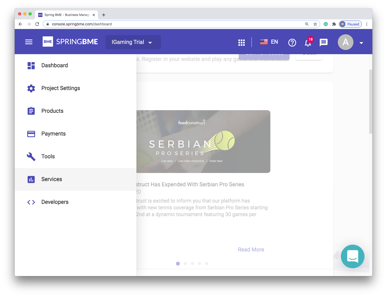This screenshot has width=387, height=297.
Task: Click the Tools wrench icon
Action: [x=31, y=156]
